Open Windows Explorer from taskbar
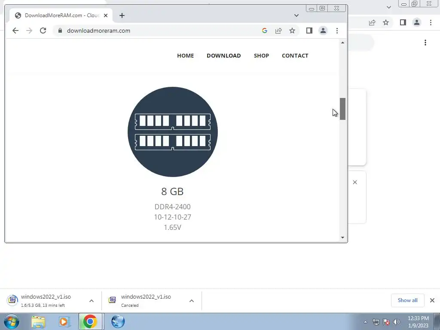The height and width of the screenshot is (330, 440). click(38, 321)
